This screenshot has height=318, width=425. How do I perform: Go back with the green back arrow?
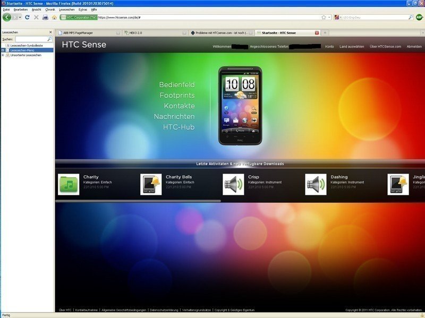point(7,17)
